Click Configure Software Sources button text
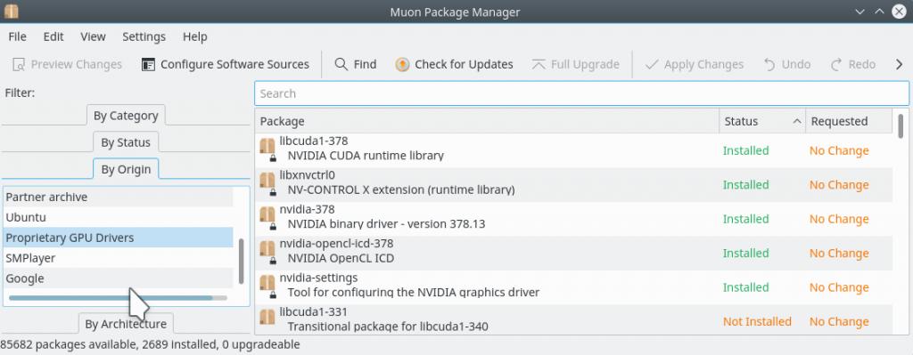The height and width of the screenshot is (355, 913). [234, 64]
